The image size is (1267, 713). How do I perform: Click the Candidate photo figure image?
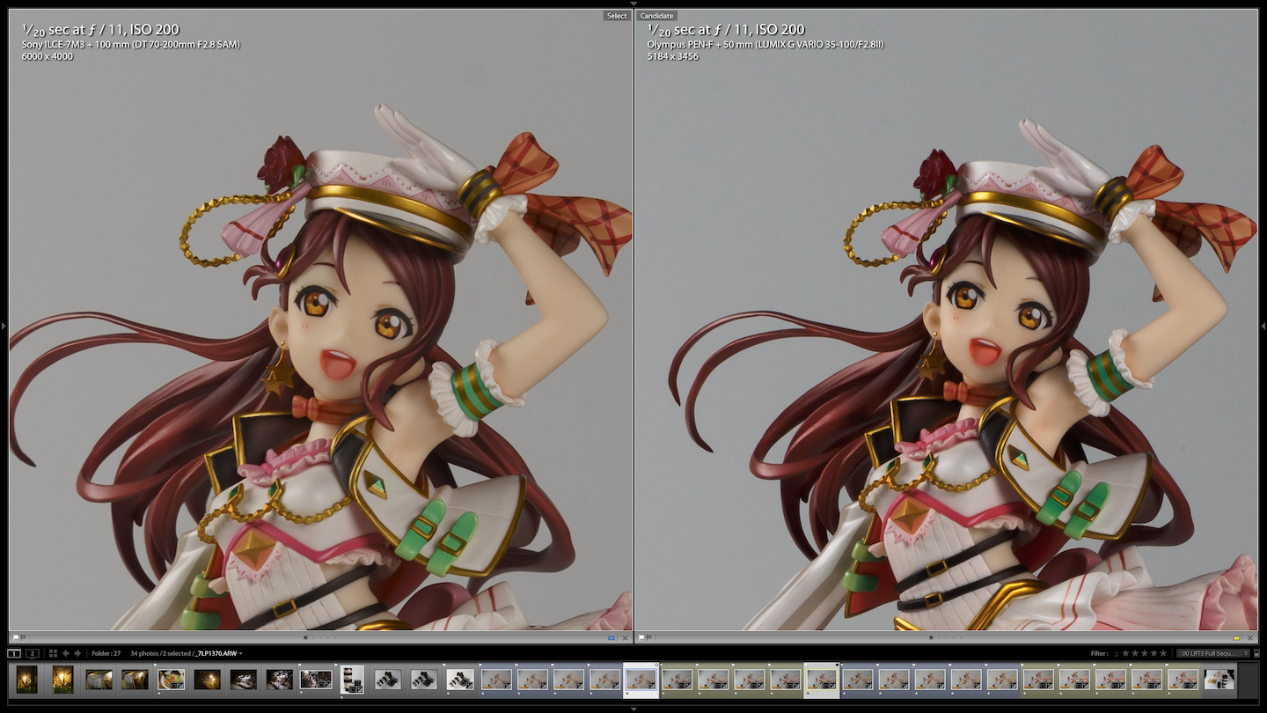pos(946,320)
